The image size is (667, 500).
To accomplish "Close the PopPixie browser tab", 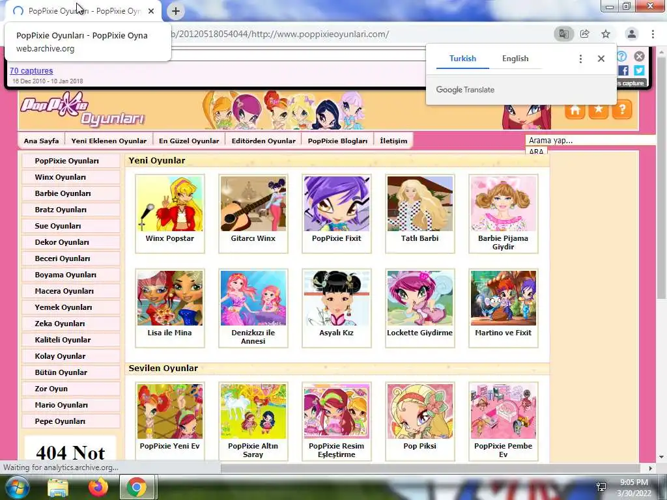I will pyautogui.click(x=151, y=11).
